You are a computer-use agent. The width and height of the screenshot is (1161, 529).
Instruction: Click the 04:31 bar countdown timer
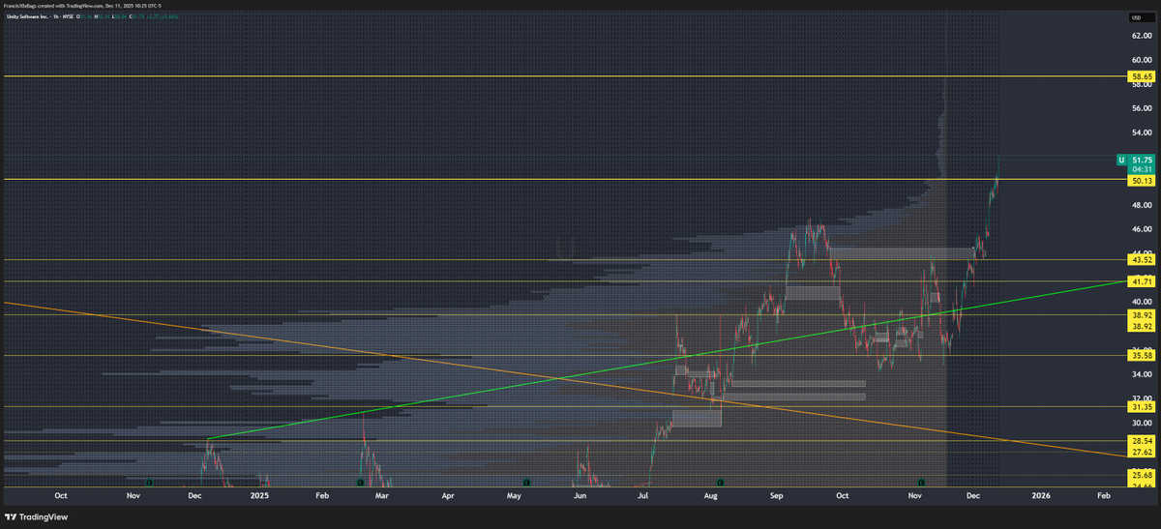coord(1142,169)
